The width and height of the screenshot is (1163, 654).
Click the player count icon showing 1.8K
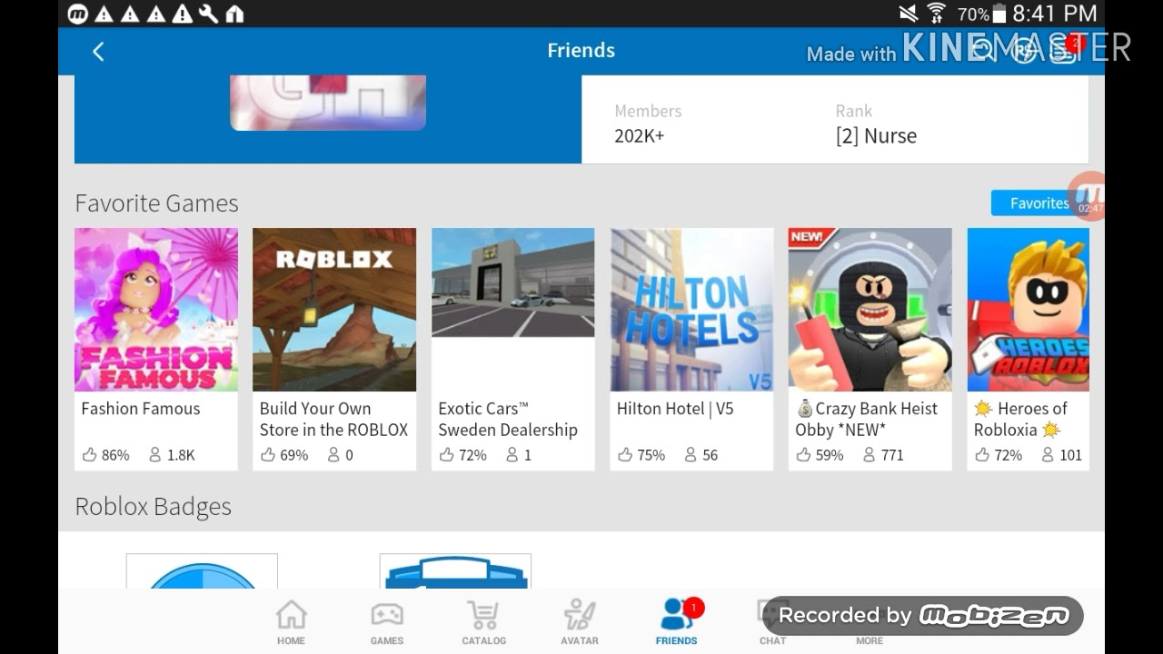click(x=154, y=455)
